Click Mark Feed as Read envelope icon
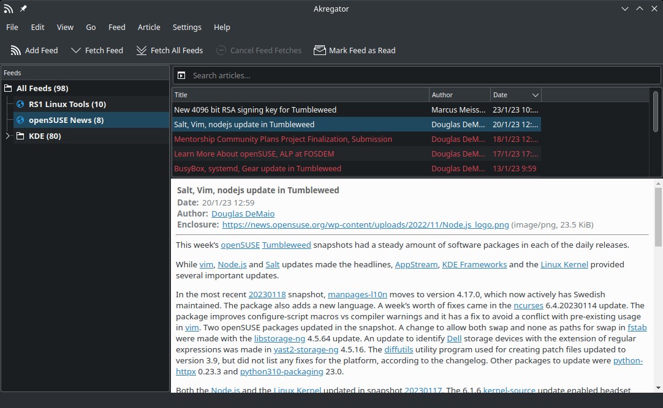This screenshot has width=663, height=408. [x=320, y=51]
